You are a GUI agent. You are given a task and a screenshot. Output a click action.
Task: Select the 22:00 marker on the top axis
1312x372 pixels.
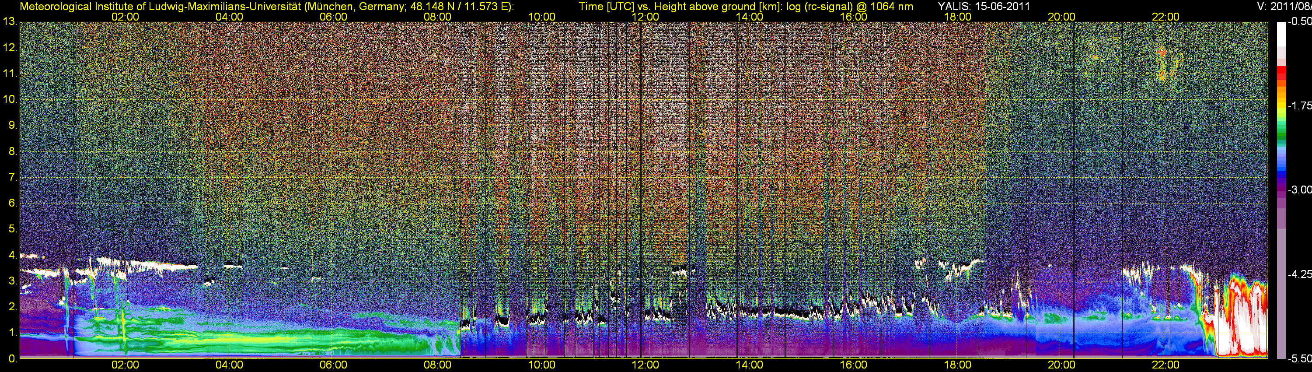(x=1165, y=17)
